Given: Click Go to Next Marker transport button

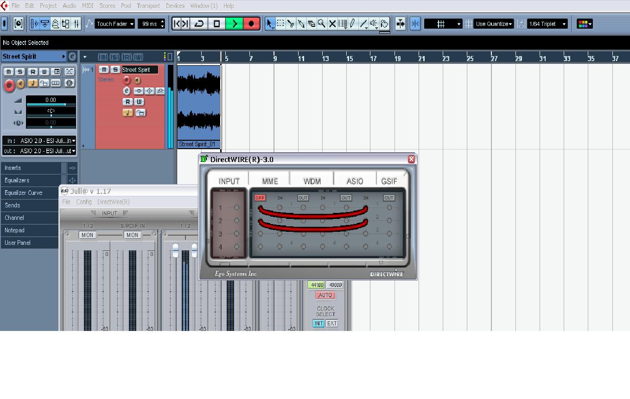Looking at the screenshot, I should click(185, 24).
